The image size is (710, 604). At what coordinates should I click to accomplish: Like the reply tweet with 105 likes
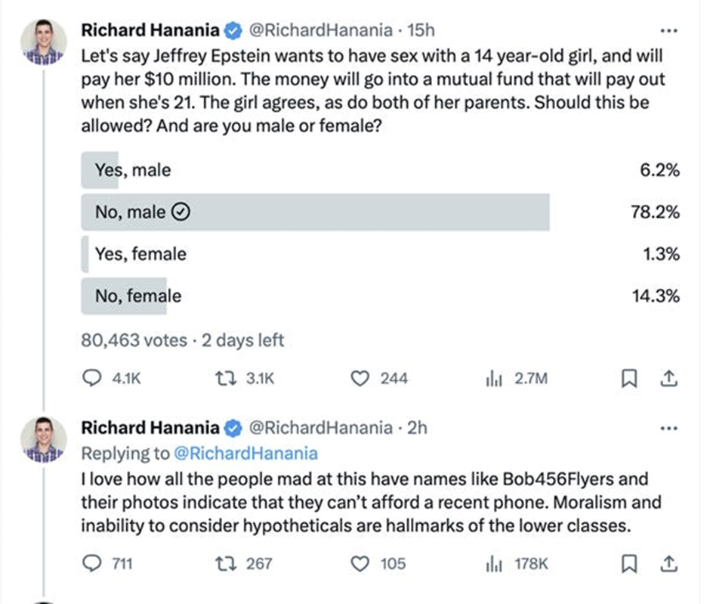362,563
